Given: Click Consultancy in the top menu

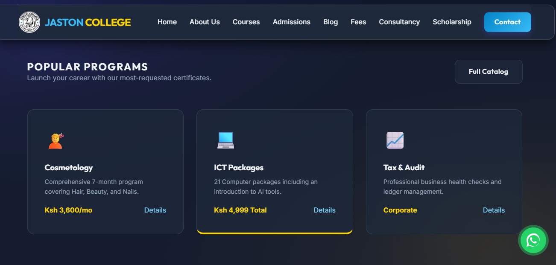Looking at the screenshot, I should tap(399, 22).
